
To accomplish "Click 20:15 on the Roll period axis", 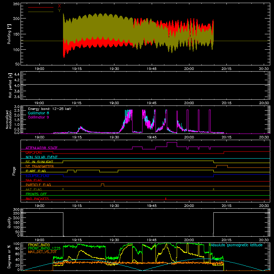I will tap(227, 103).
